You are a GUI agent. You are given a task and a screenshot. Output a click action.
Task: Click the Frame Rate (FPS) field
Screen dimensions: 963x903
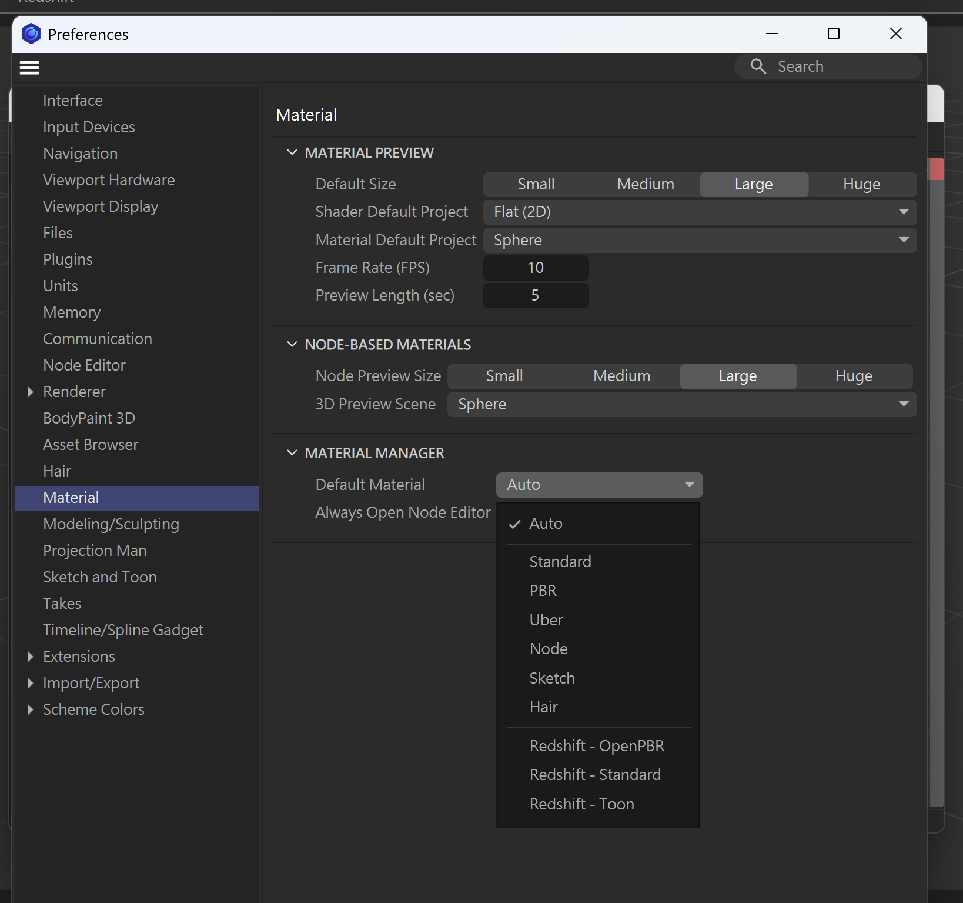tap(535, 268)
